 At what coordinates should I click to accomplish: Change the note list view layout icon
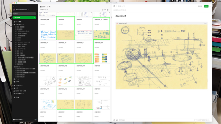[x=107, y=10]
